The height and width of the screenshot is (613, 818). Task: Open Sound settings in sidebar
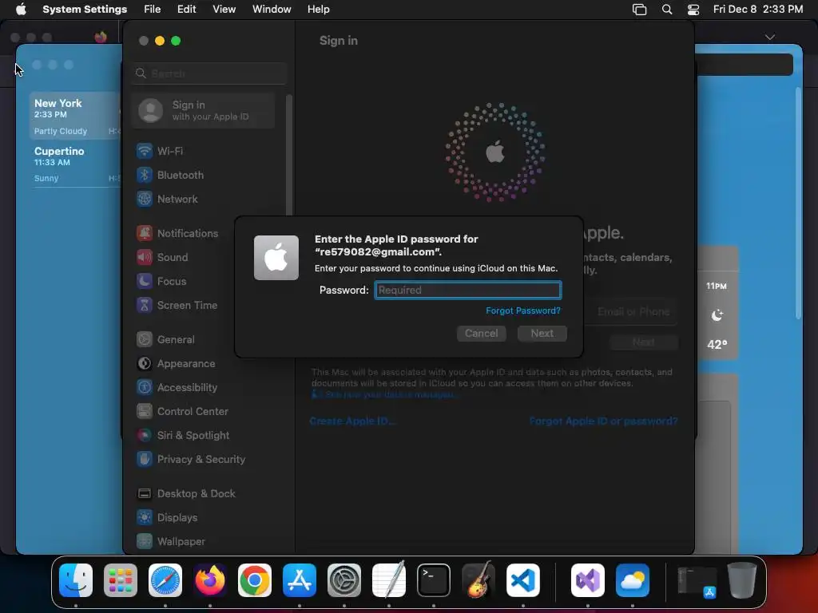pos(162,258)
